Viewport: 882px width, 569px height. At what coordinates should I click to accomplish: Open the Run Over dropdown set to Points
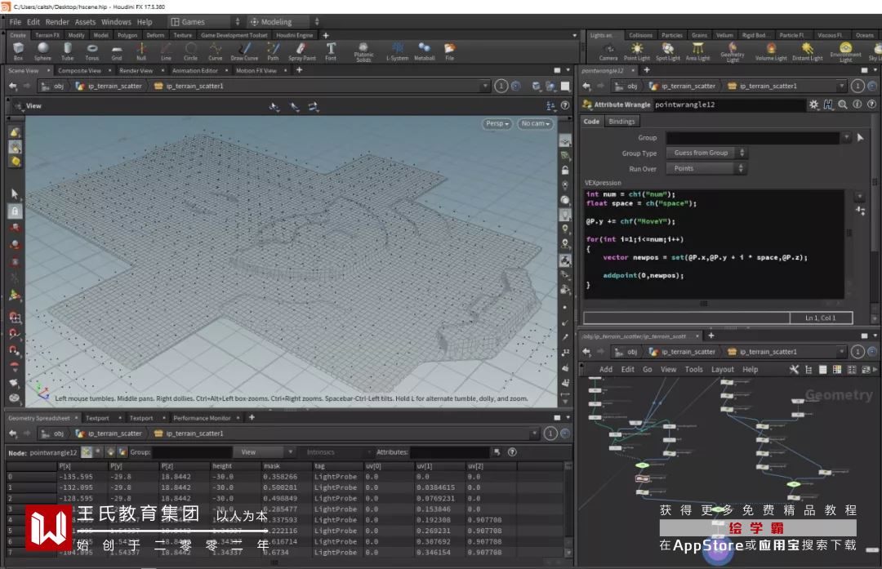click(x=706, y=169)
